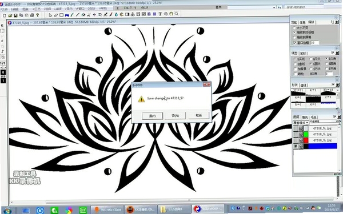Image resolution: width=343 pixels, height=214 pixels.
Task: Click the 取消 button in the save dialog
Action: coord(198,115)
